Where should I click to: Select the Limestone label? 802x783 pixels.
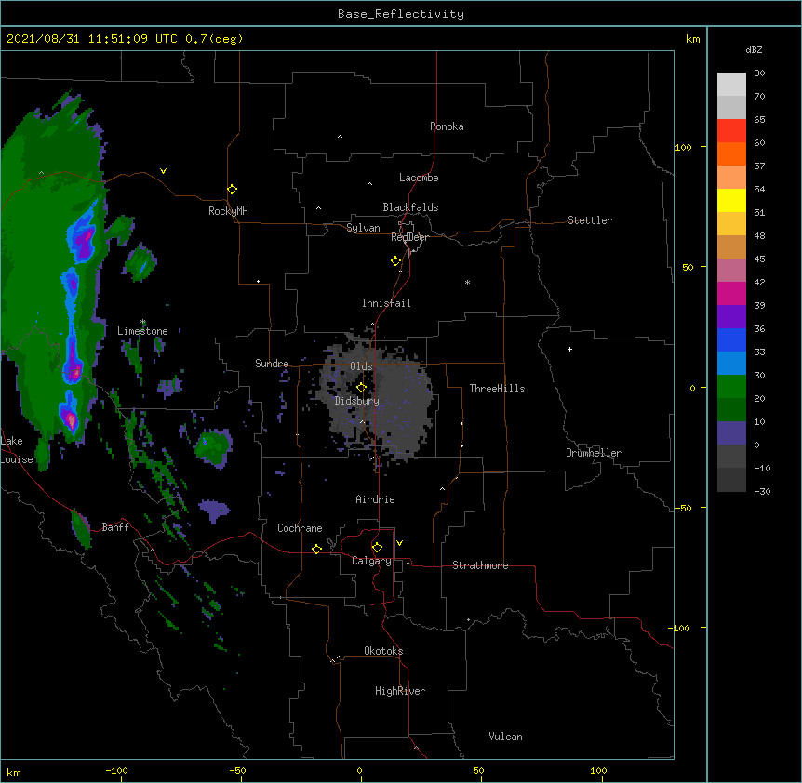click(x=142, y=331)
